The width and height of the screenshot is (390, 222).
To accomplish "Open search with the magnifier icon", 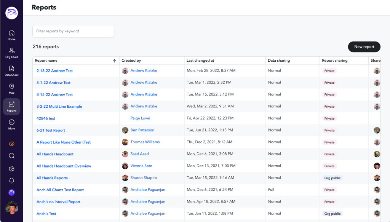I will (11, 156).
